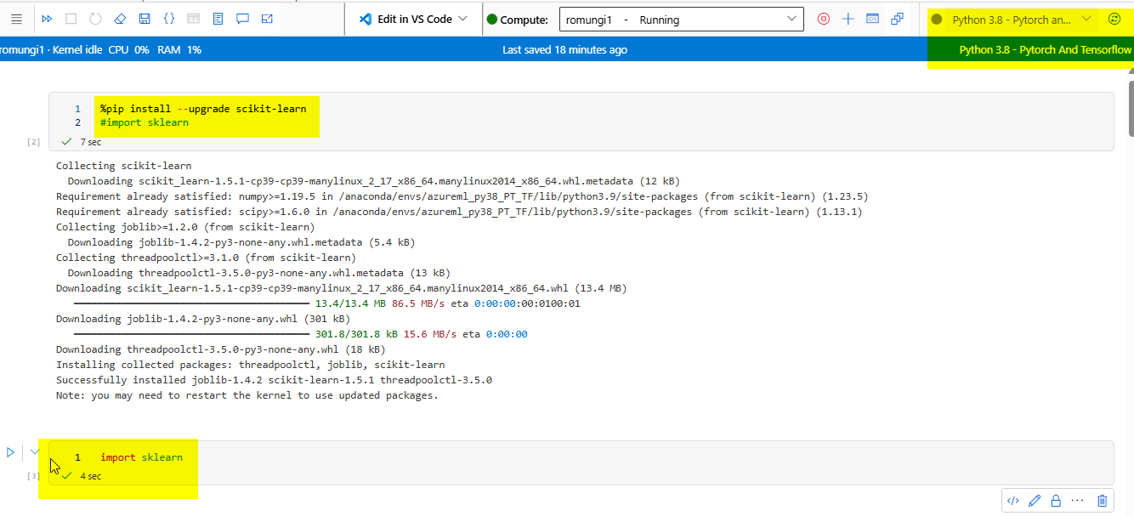
Task: Delete the cell with the trash icon
Action: click(x=1103, y=501)
